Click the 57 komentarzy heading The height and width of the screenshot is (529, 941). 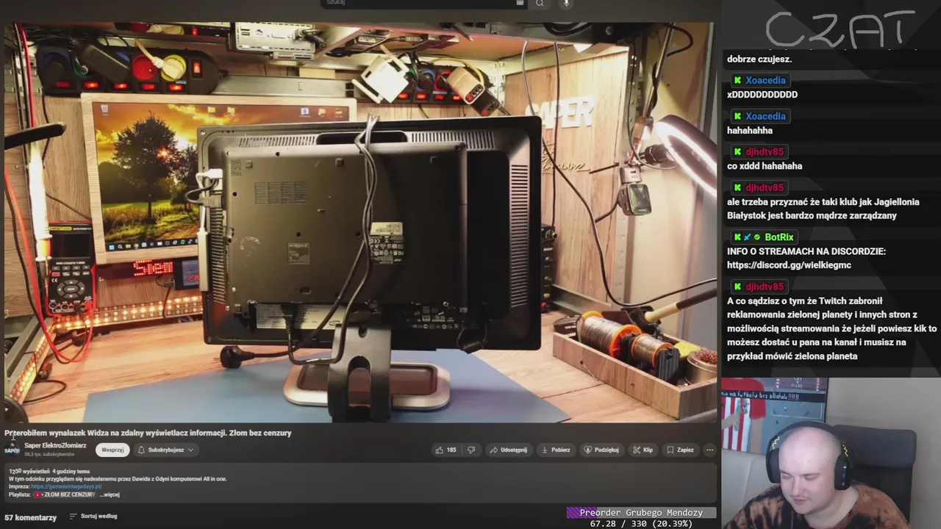pyautogui.click(x=30, y=517)
